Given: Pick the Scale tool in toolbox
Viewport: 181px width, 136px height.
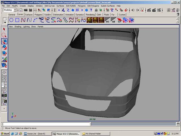Looking at the screenshot, I should pos(4,53).
